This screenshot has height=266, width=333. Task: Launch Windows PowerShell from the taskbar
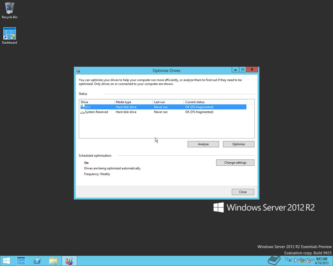coord(37,261)
